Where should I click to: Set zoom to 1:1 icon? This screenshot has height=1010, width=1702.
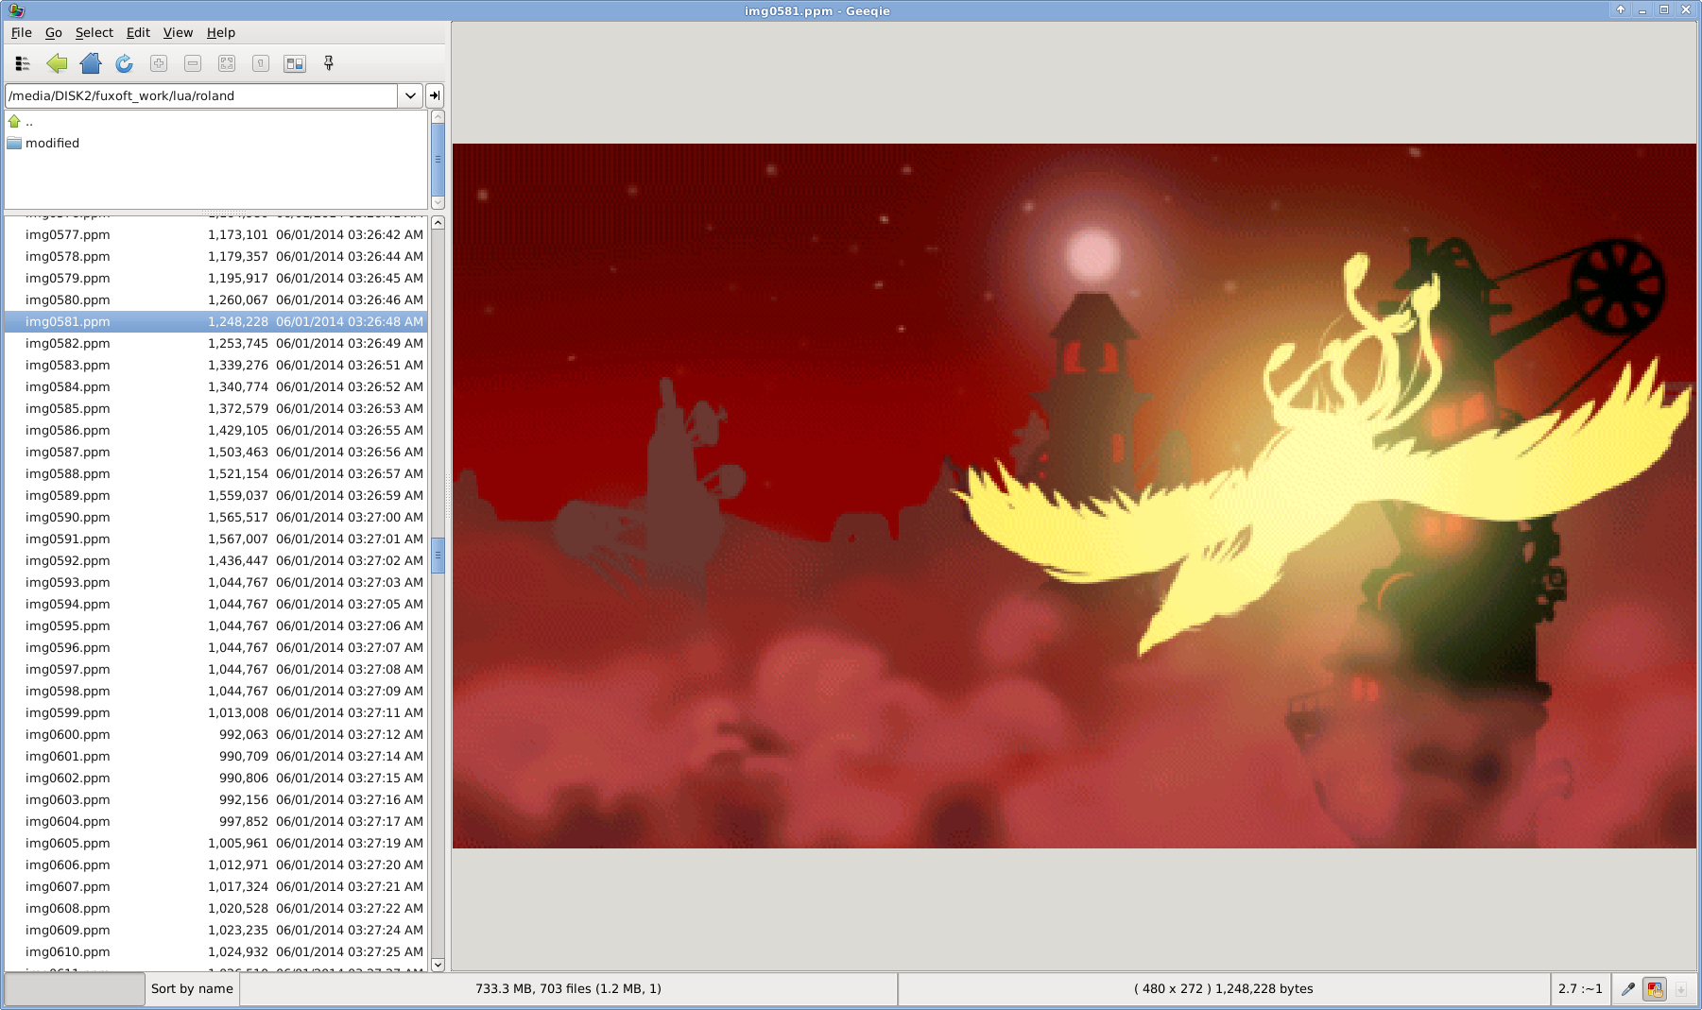(x=261, y=63)
